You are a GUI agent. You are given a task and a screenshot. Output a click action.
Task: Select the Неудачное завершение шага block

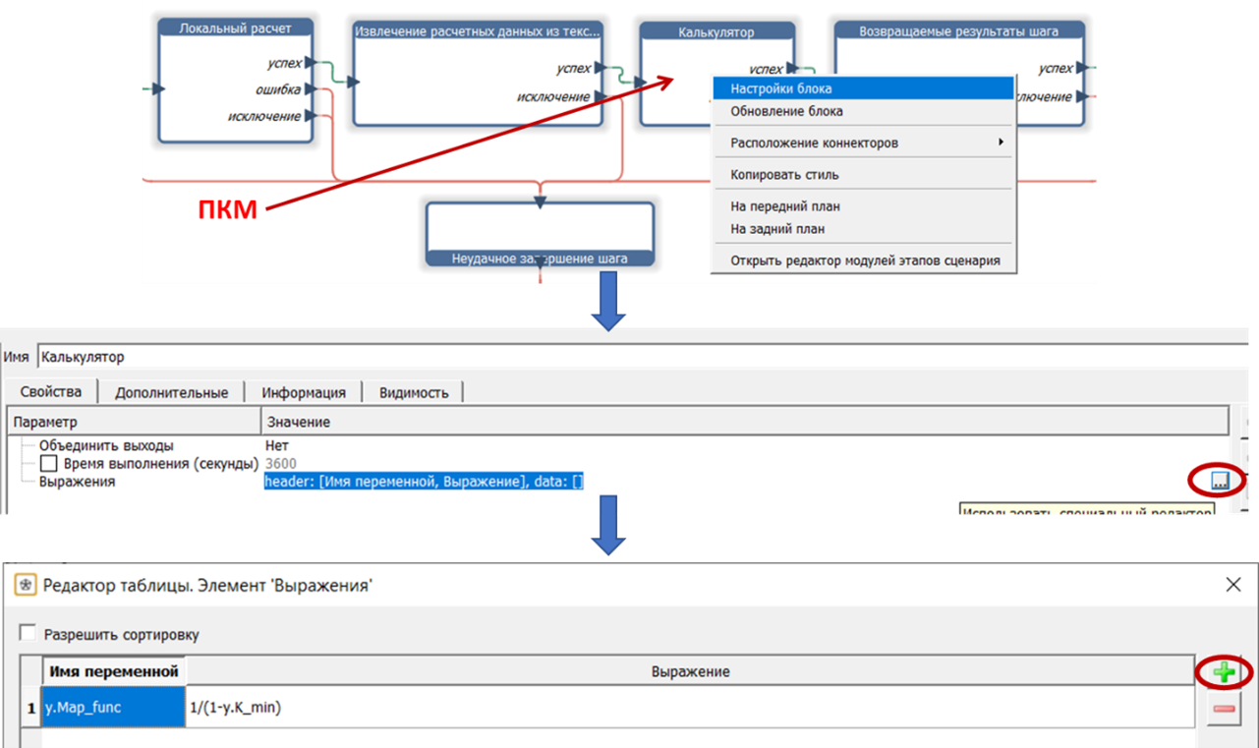coord(540,235)
